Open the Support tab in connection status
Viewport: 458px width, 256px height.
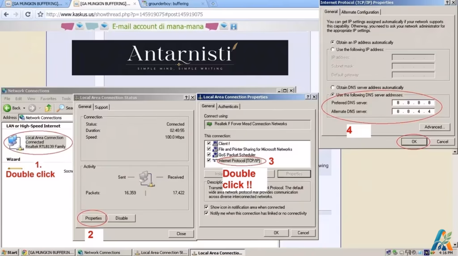pyautogui.click(x=102, y=107)
